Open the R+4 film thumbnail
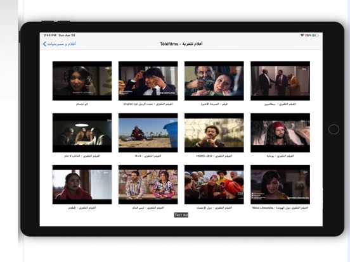The height and width of the screenshot is (262, 350). [x=148, y=133]
